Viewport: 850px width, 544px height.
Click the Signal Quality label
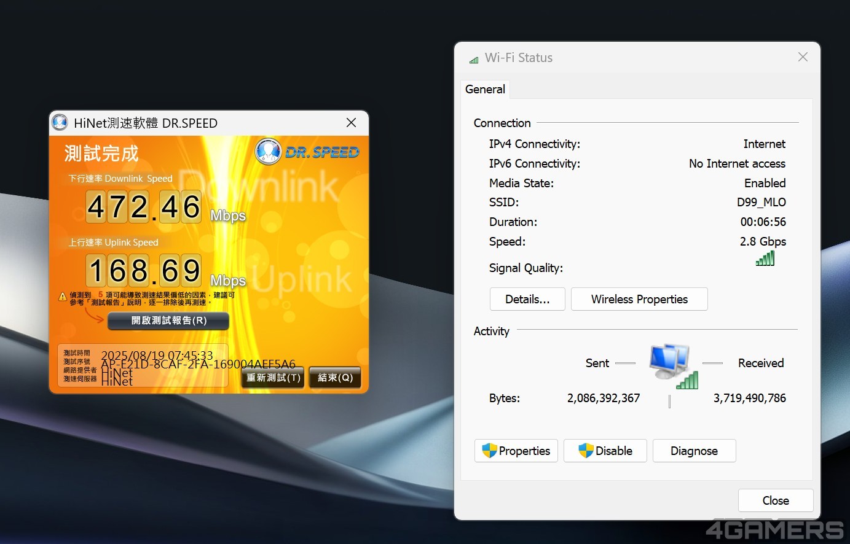[525, 268]
